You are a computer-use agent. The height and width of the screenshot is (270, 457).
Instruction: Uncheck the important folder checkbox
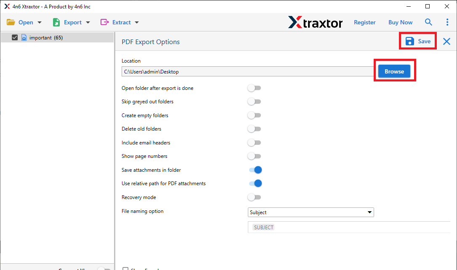click(15, 37)
